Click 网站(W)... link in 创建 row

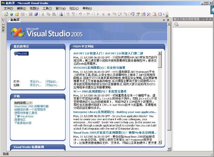click(53, 85)
